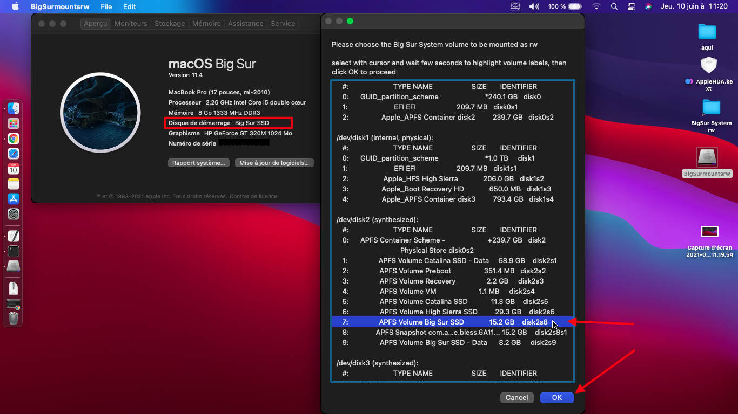The image size is (738, 414).
Task: Switch to the Service tab
Action: [283, 24]
